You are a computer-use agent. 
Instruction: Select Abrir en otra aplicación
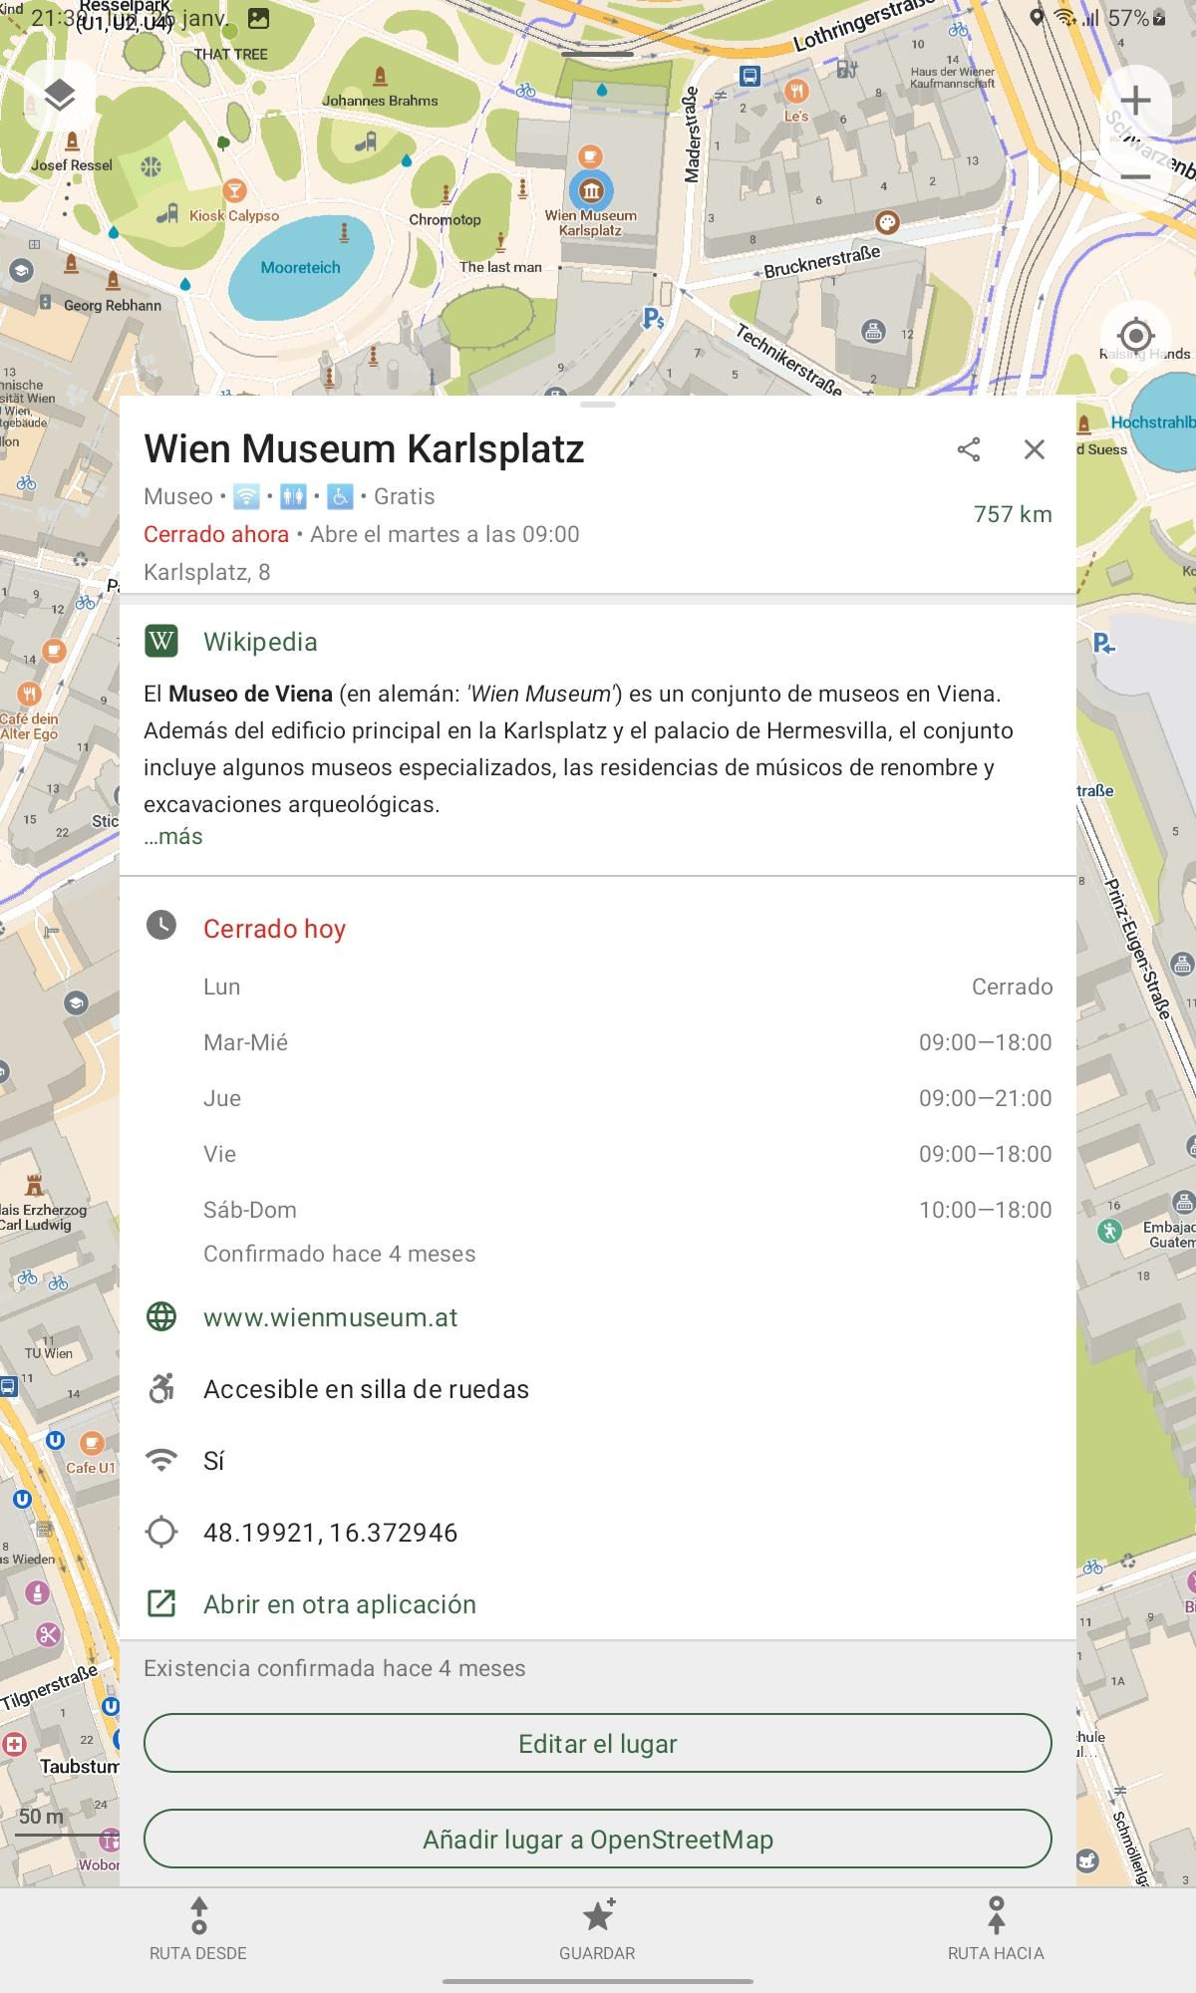[339, 1604]
